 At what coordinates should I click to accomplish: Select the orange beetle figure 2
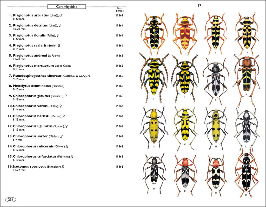pyautogui.click(x=184, y=34)
